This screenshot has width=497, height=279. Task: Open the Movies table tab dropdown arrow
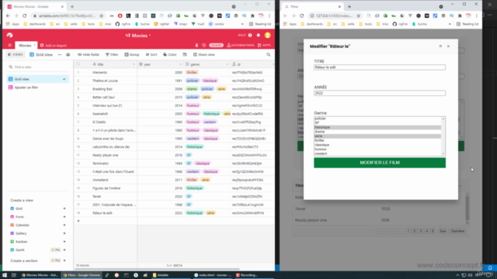point(34,45)
